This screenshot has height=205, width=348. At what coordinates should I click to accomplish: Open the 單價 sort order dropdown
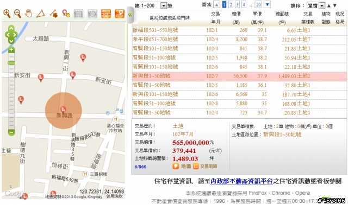[x=316, y=5]
